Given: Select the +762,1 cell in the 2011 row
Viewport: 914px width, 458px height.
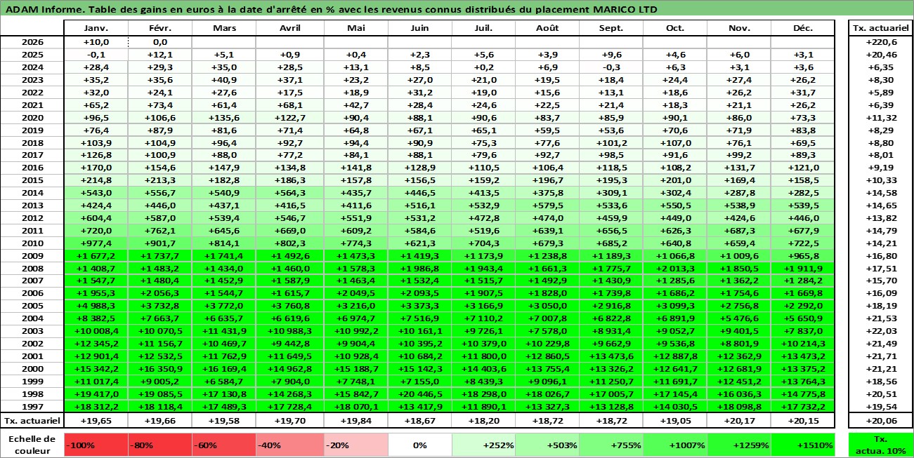Looking at the screenshot, I should click(159, 231).
